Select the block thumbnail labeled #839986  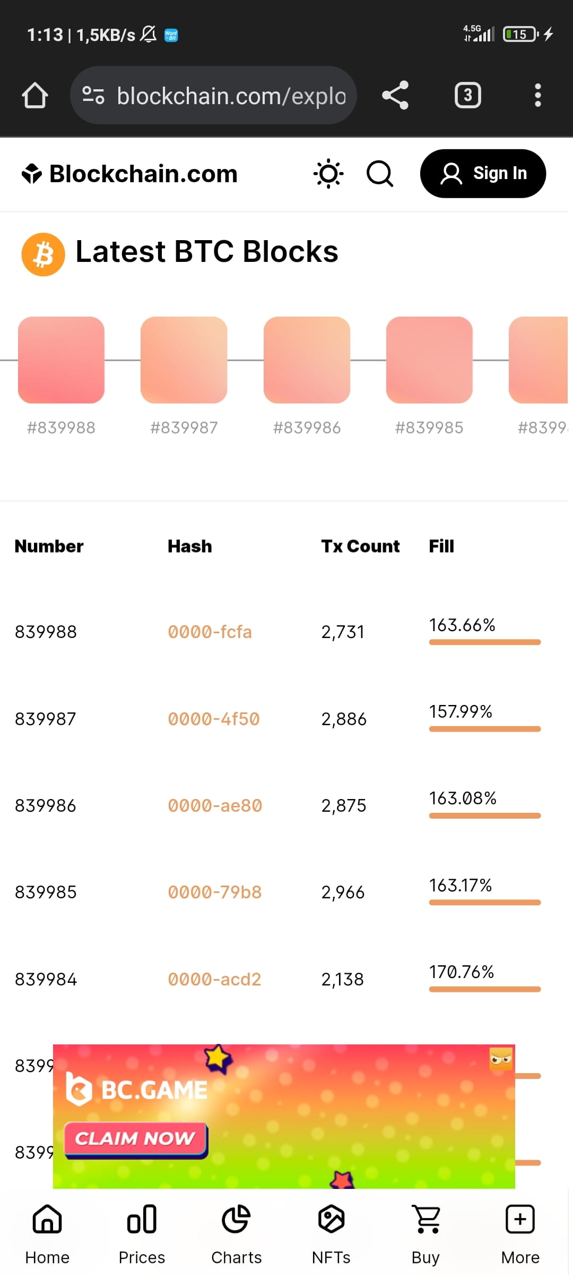click(307, 360)
